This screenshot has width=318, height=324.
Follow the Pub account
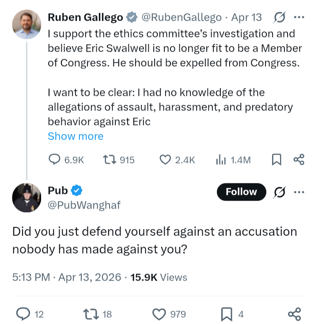(x=242, y=192)
